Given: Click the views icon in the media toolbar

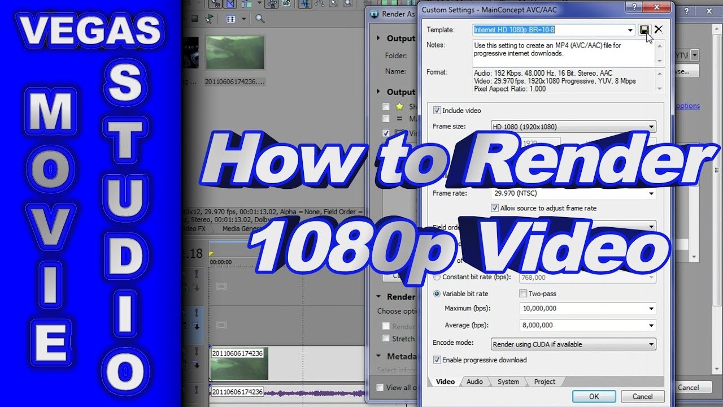Looking at the screenshot, I should (x=231, y=19).
